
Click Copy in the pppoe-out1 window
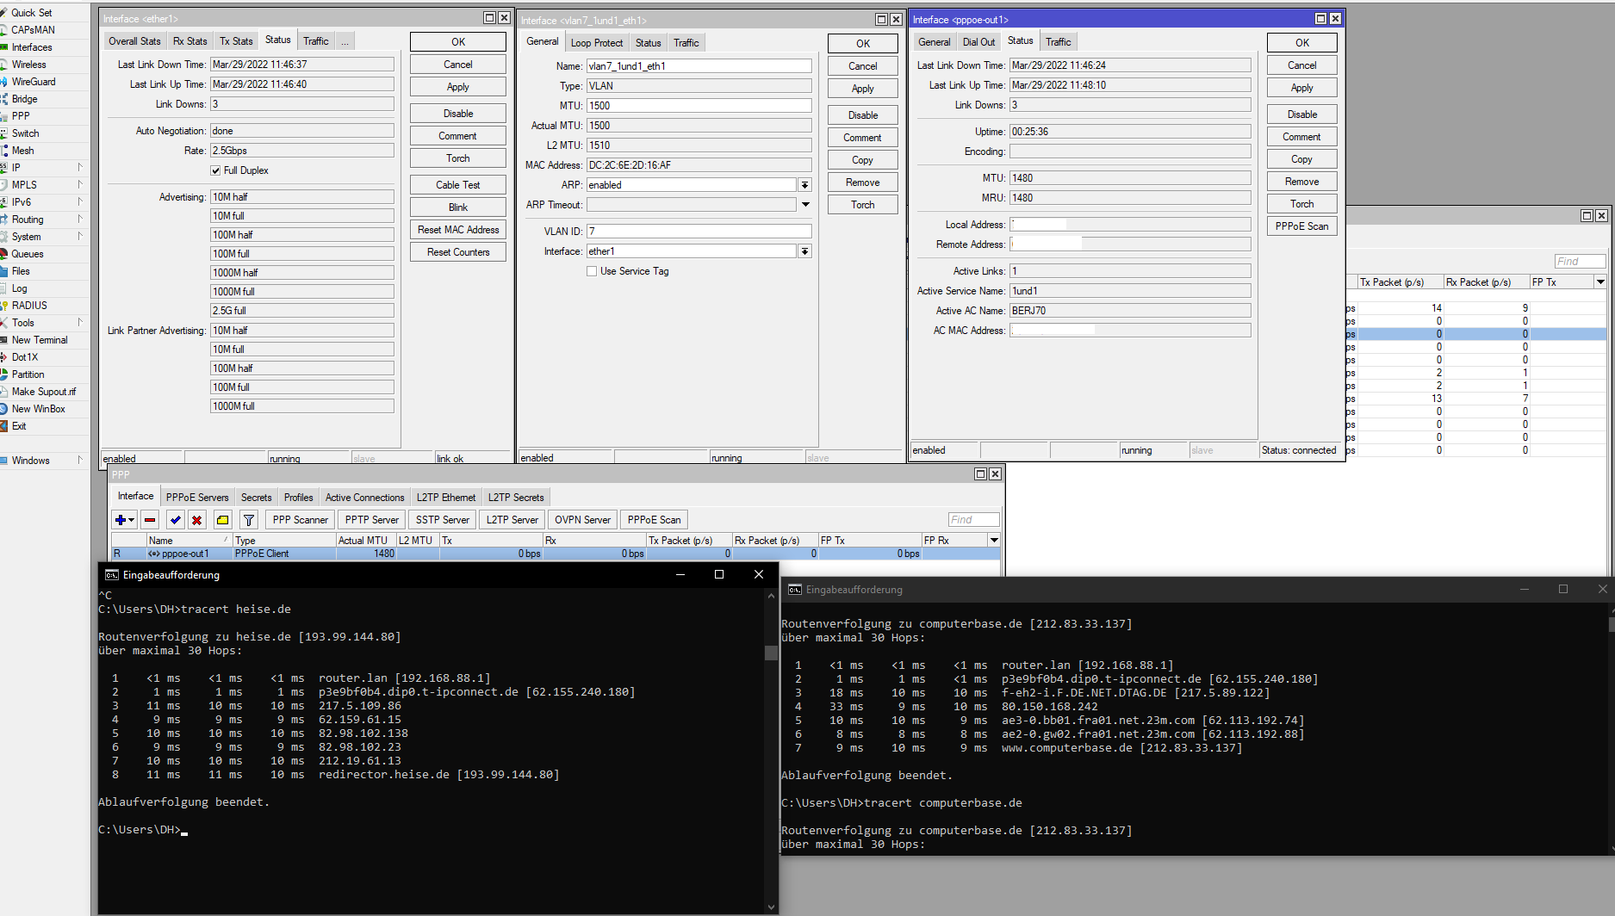(x=1302, y=159)
